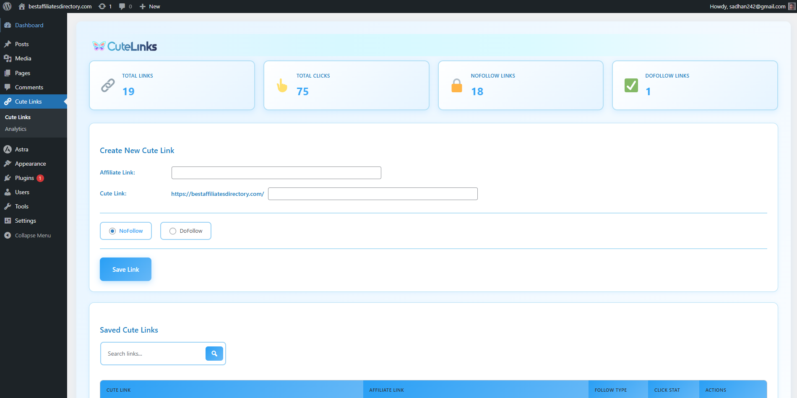
Task: Open the Plugins menu in the sidebar
Action: click(x=24, y=178)
